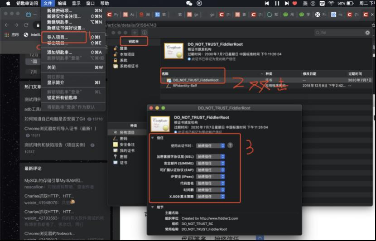
Task: Click the browser reload icon
Action: [26, 25]
